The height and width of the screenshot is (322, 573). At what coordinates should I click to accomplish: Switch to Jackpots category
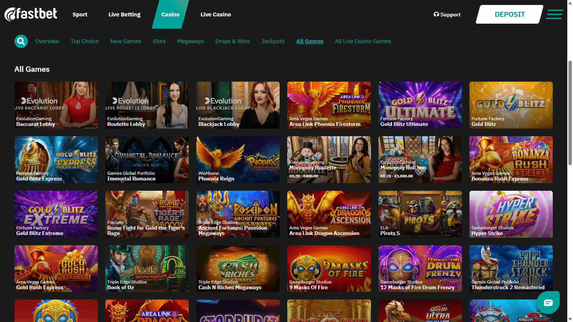click(273, 41)
